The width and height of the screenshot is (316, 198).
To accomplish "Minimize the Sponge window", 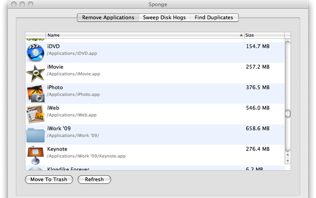I will (x=22, y=4).
